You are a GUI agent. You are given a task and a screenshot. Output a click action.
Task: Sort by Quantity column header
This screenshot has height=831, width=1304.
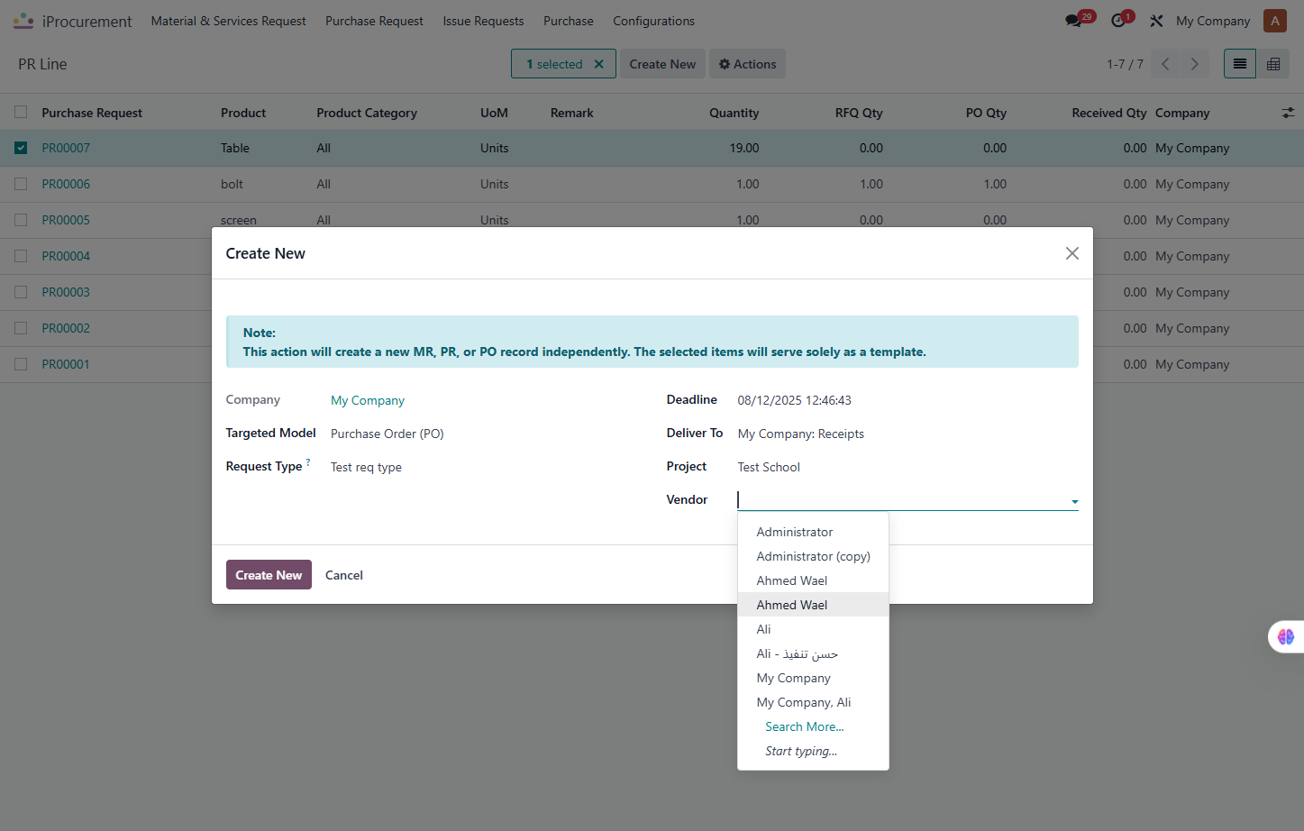(734, 113)
